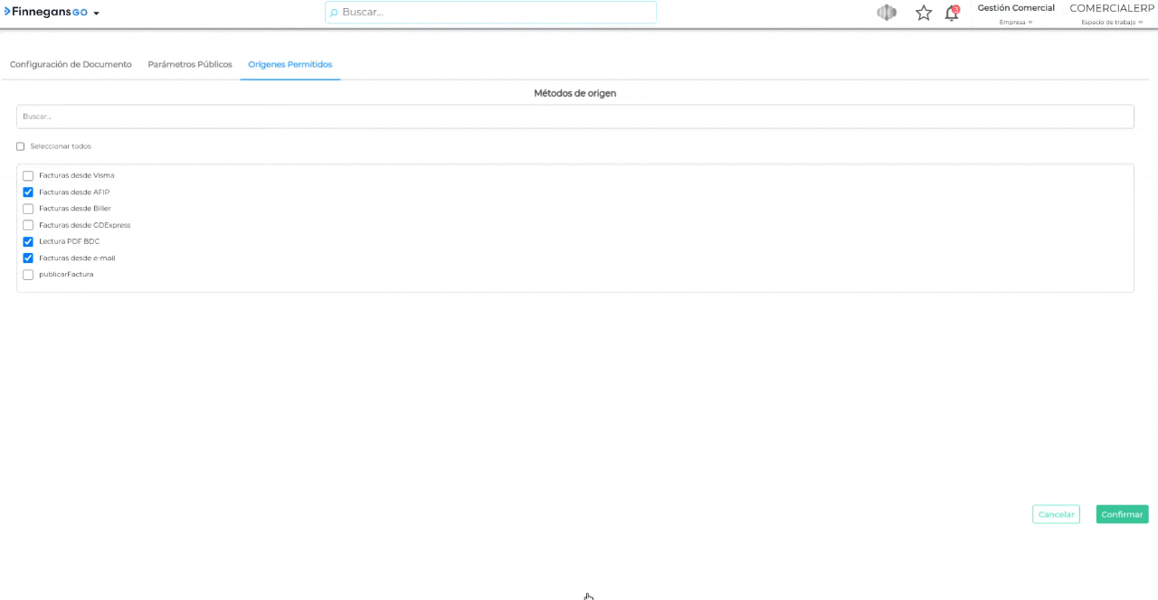Expand the FinnegansGO main menu arrow
The height and width of the screenshot is (600, 1158).
pyautogui.click(x=96, y=14)
